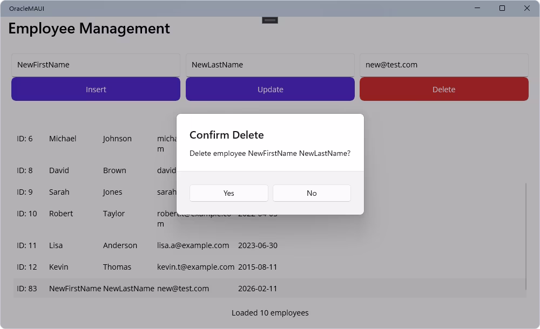Click the Update button

270,89
